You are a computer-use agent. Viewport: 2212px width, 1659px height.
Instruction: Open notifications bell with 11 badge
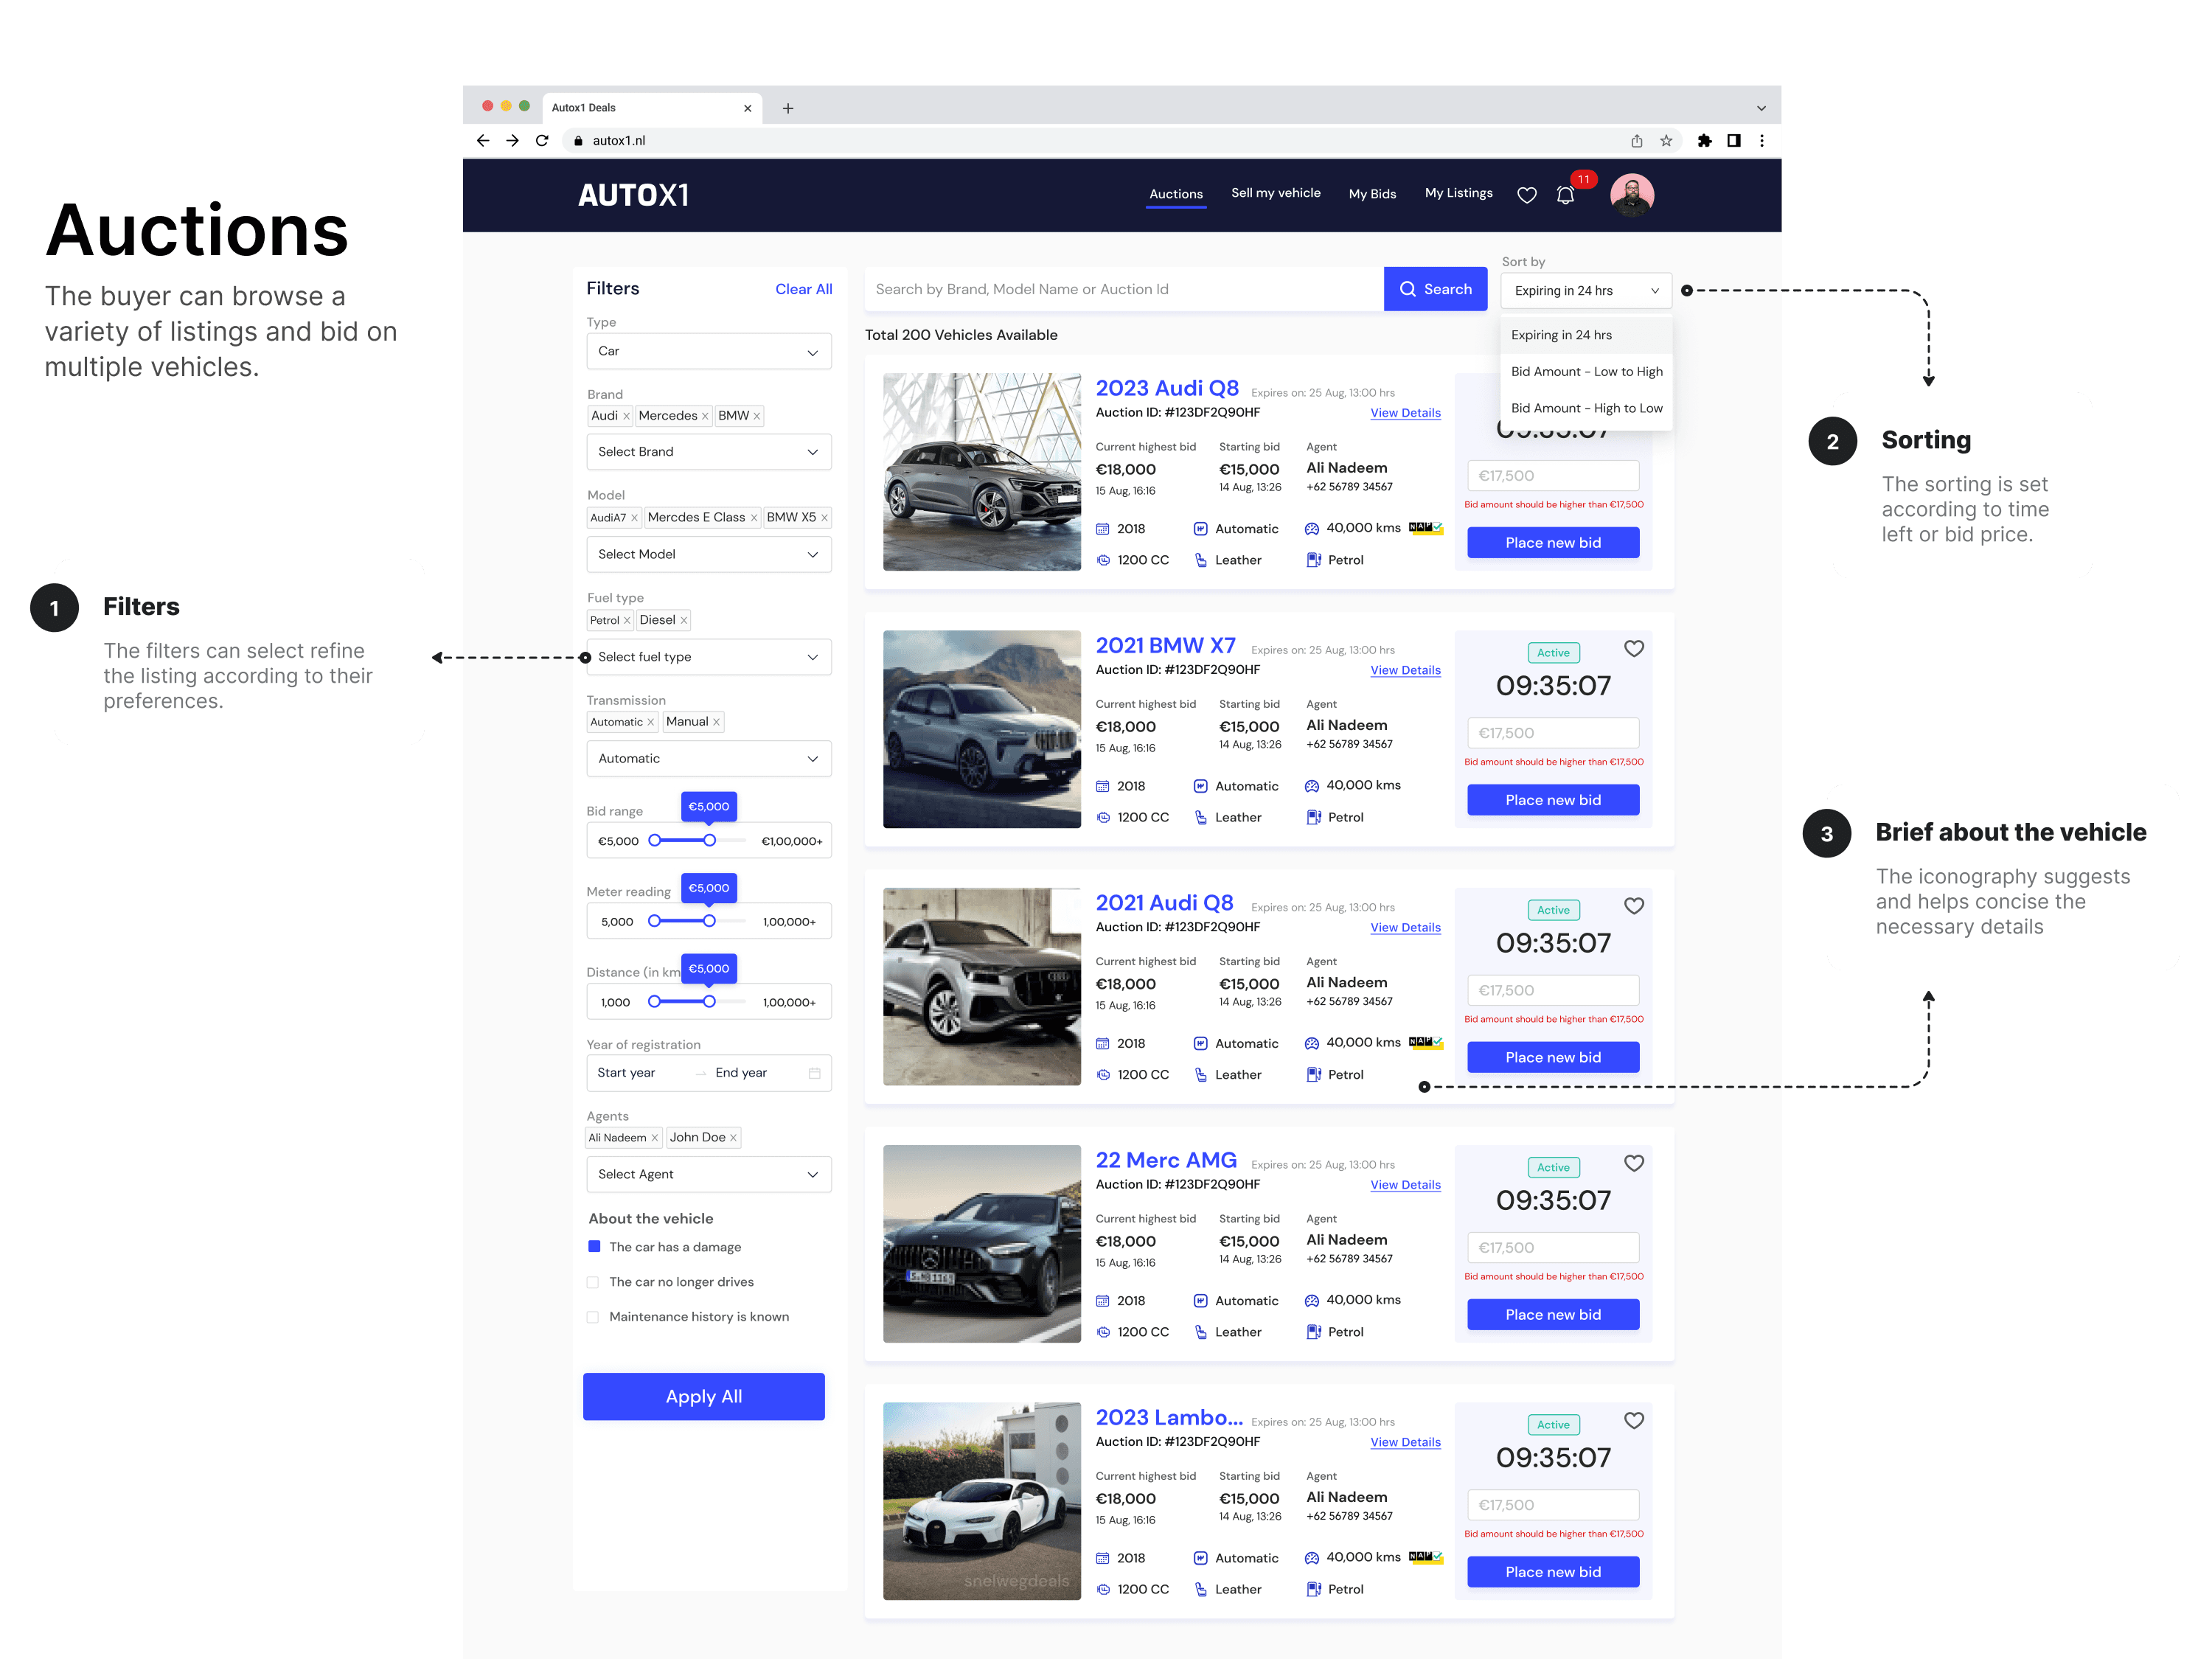click(x=1566, y=195)
